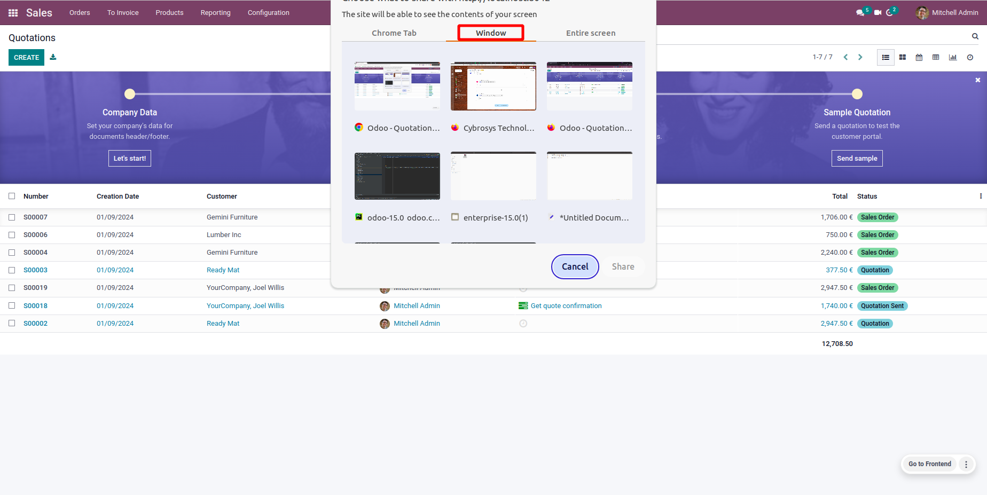This screenshot has width=987, height=495.
Task: Open the Sales app home link
Action: click(x=39, y=13)
